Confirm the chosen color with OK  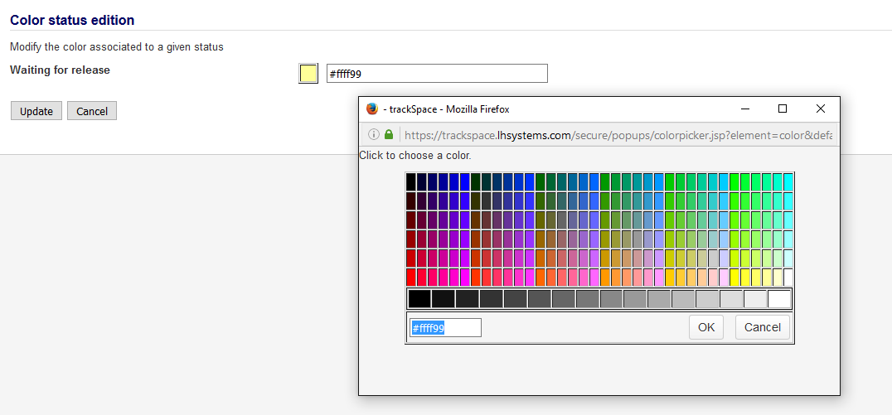tap(706, 327)
